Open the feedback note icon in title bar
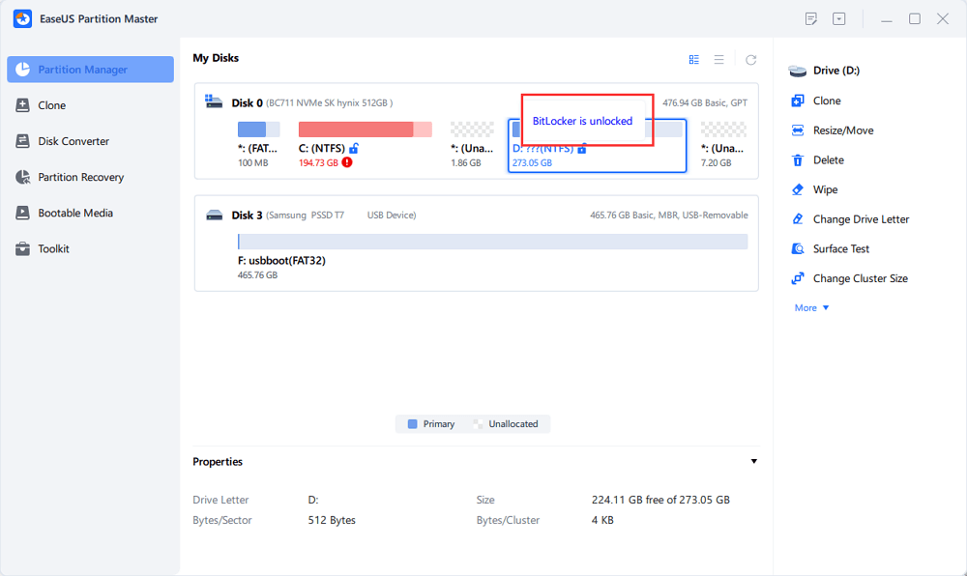Screen dimensions: 967x576 (811, 19)
